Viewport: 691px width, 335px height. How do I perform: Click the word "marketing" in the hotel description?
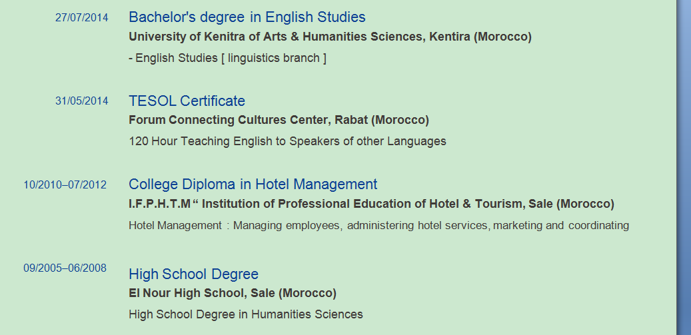pos(518,225)
